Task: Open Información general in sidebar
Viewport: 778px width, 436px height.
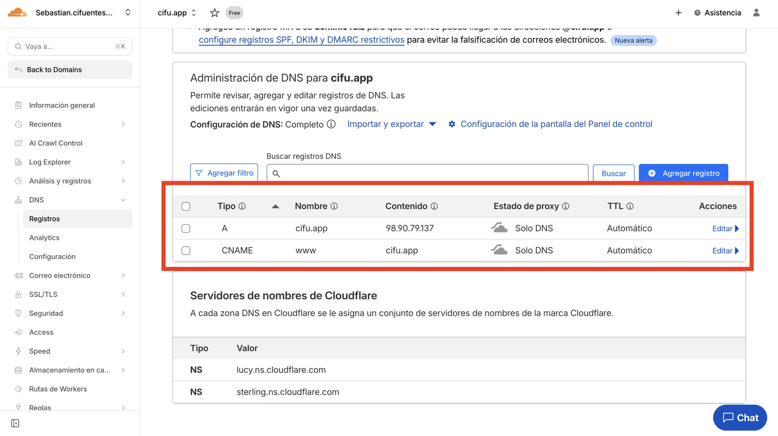Action: [62, 105]
